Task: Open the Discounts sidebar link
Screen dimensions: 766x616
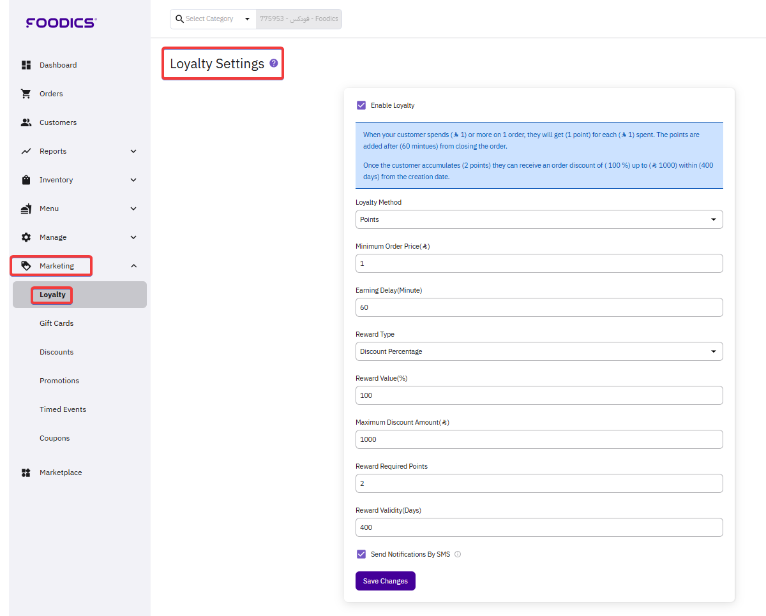Action: point(56,352)
